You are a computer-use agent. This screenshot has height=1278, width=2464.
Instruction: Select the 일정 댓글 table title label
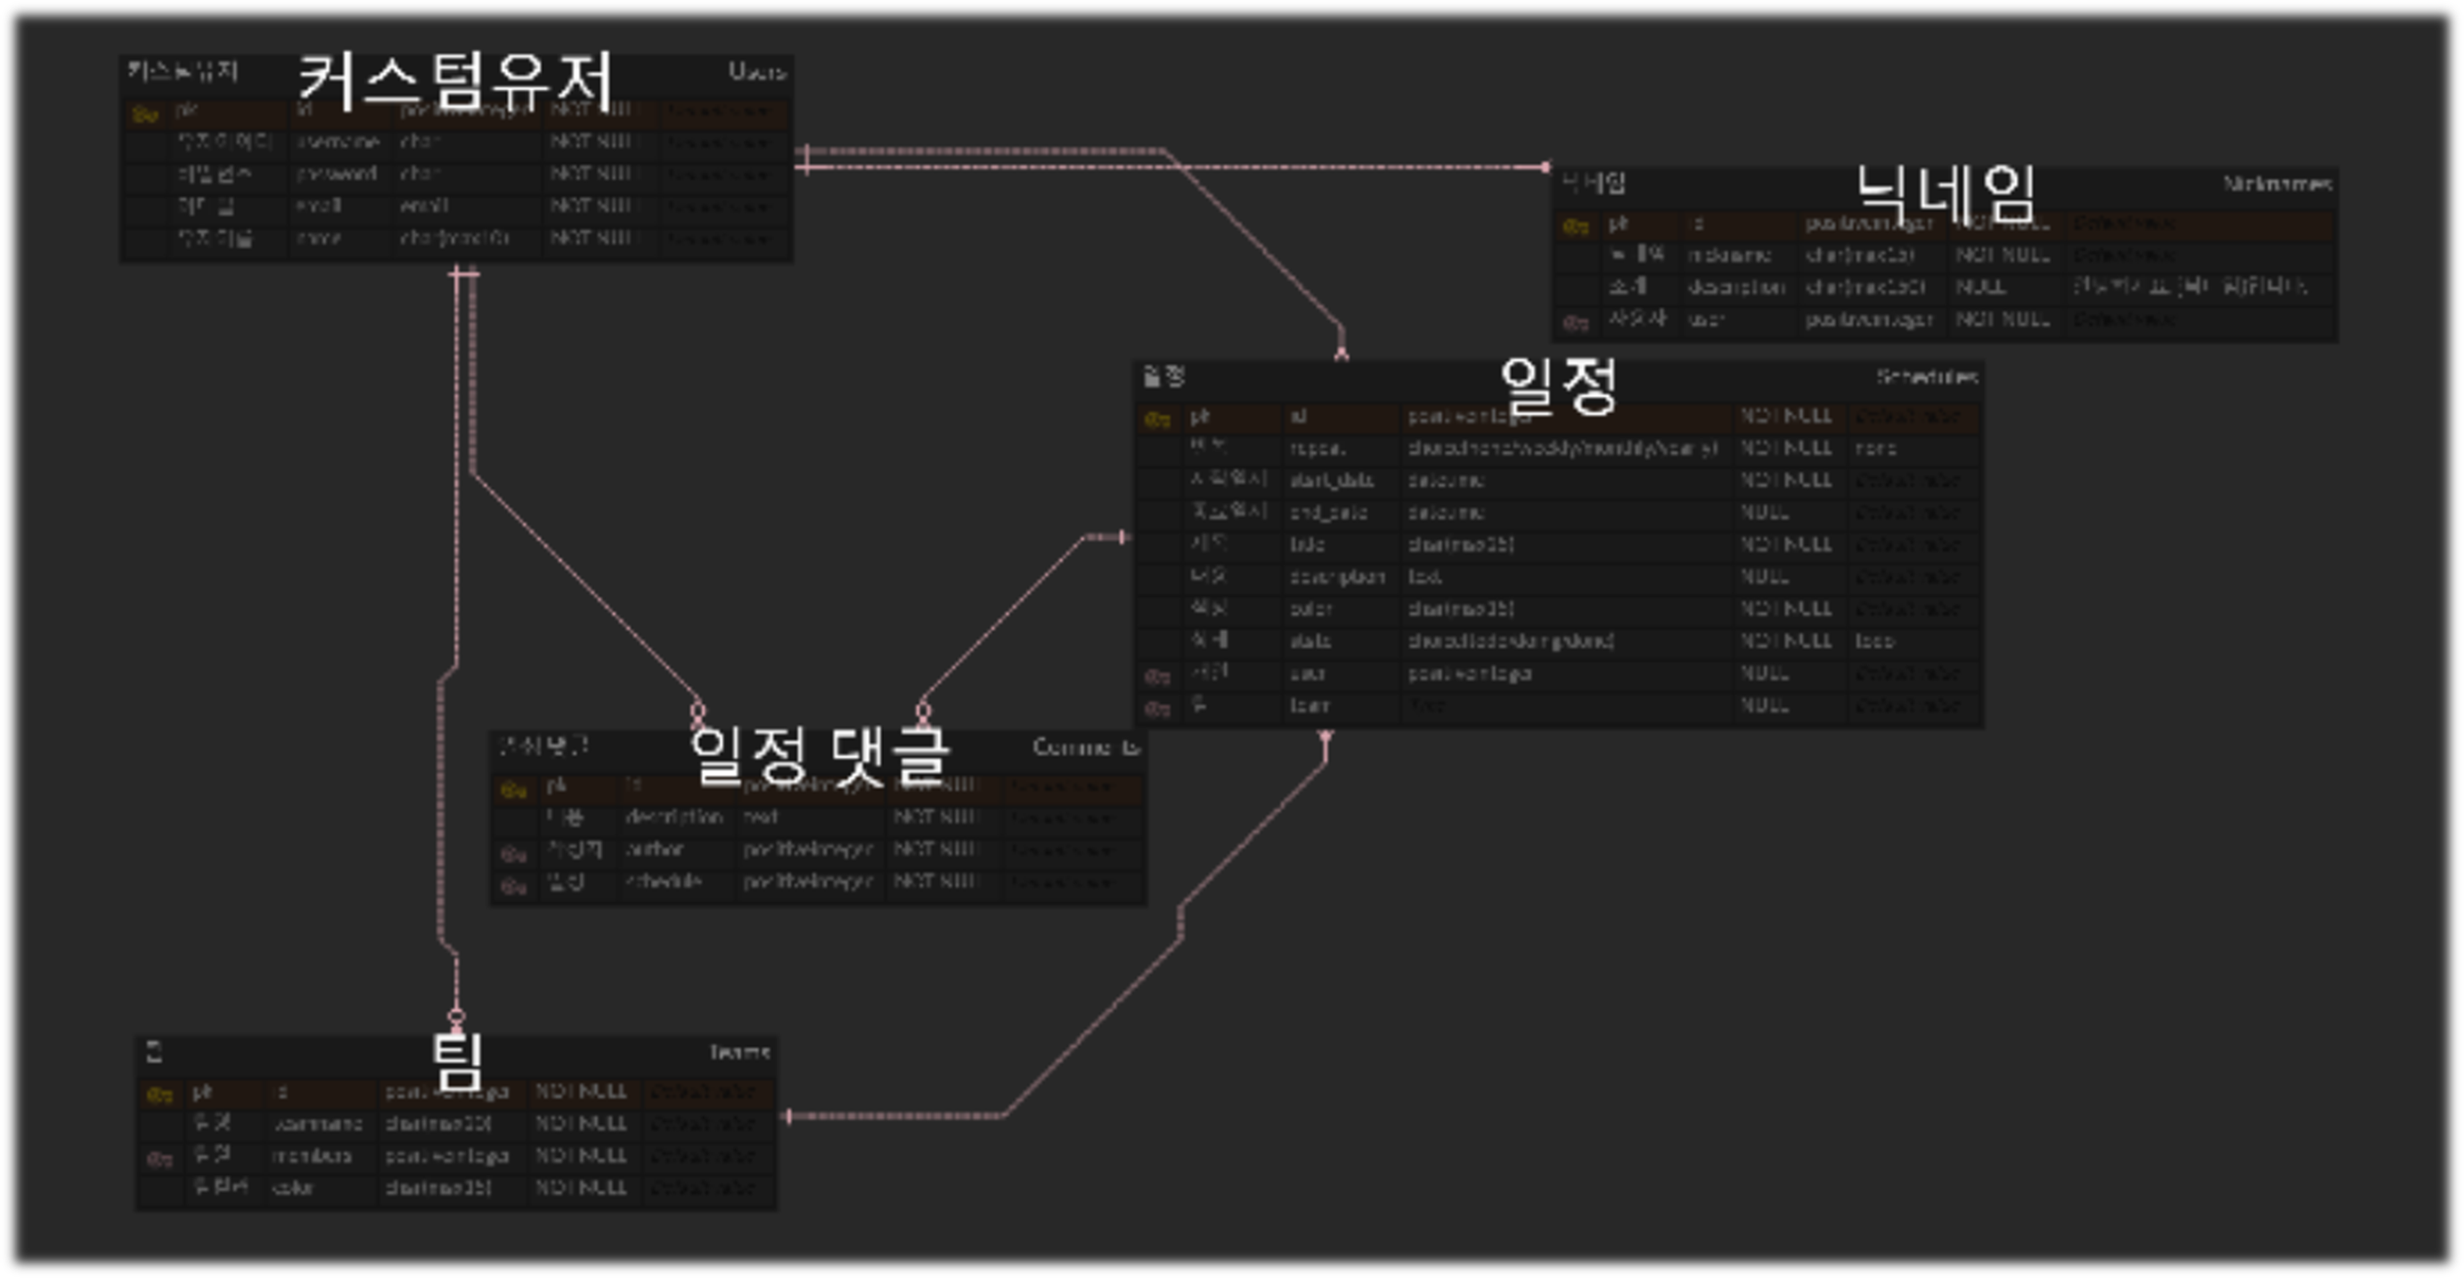[x=819, y=756]
